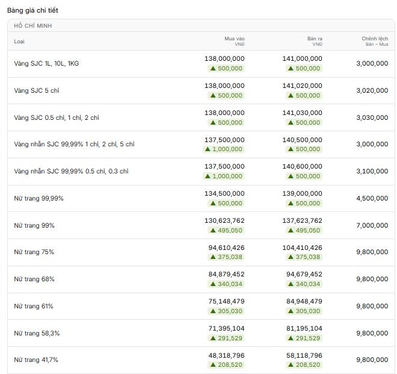Click the buy change badge 340,034
Viewport: 397px width, 374px height.
point(226,284)
